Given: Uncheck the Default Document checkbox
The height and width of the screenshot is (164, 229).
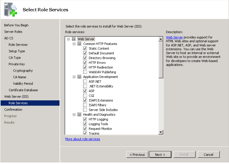Looking at the screenshot, I should [85, 53].
